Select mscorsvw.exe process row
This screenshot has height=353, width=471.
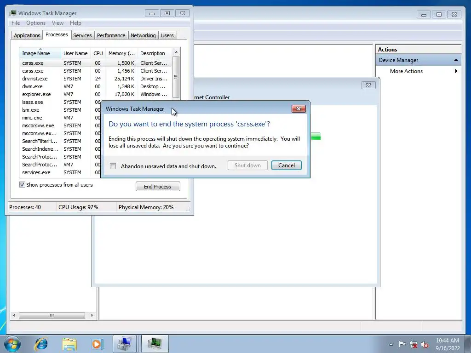click(x=60, y=125)
